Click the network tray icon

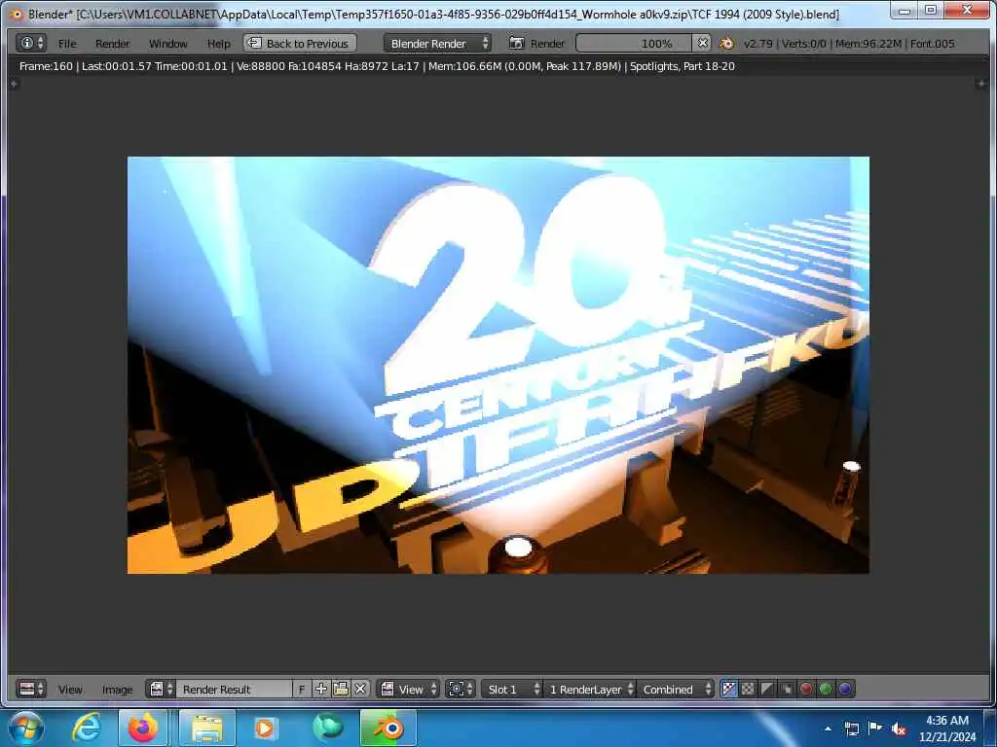coord(852,729)
